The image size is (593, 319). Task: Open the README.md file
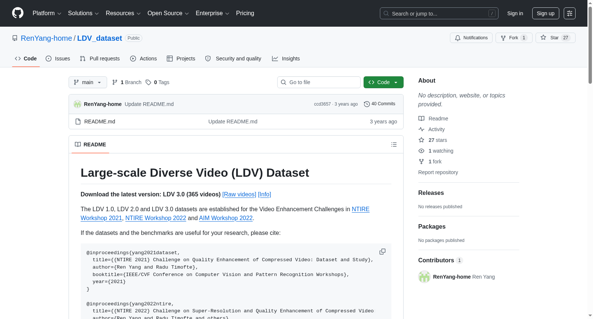pos(100,122)
